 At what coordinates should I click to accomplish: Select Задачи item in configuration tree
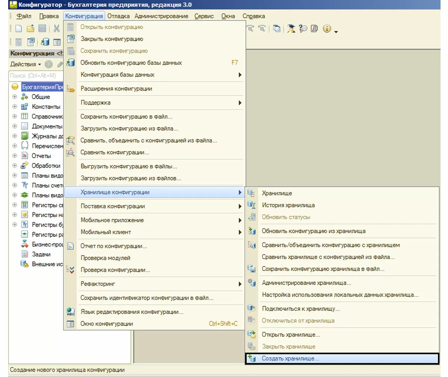(41, 254)
